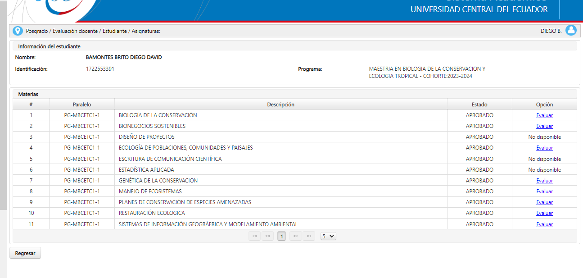Select page 1 in the paginator
The image size is (583, 278).
281,236
